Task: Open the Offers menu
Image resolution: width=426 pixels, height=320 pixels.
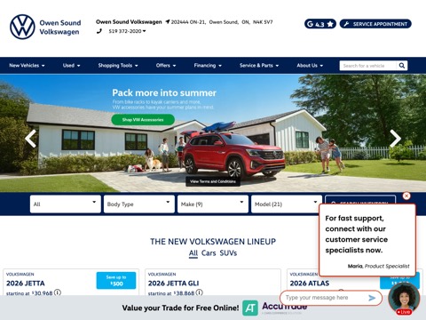Action: (166, 66)
